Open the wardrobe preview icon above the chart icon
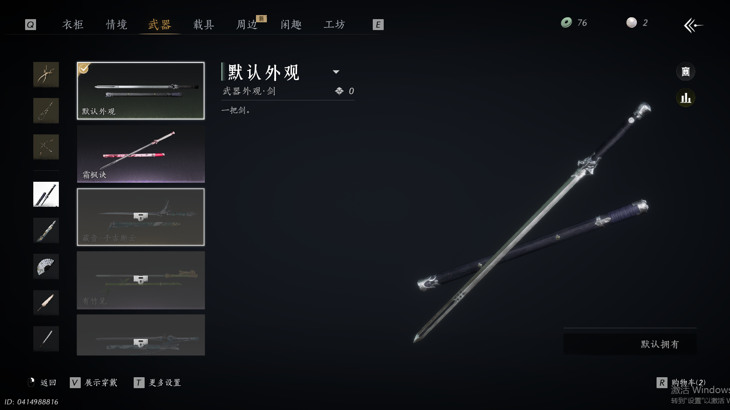 coord(685,72)
